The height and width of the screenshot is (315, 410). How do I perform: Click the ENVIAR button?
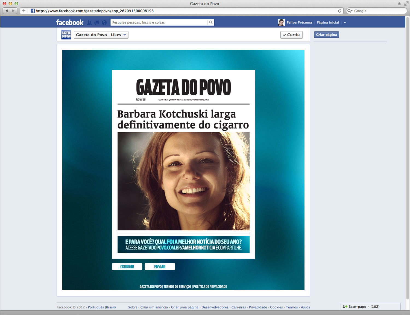tap(160, 267)
